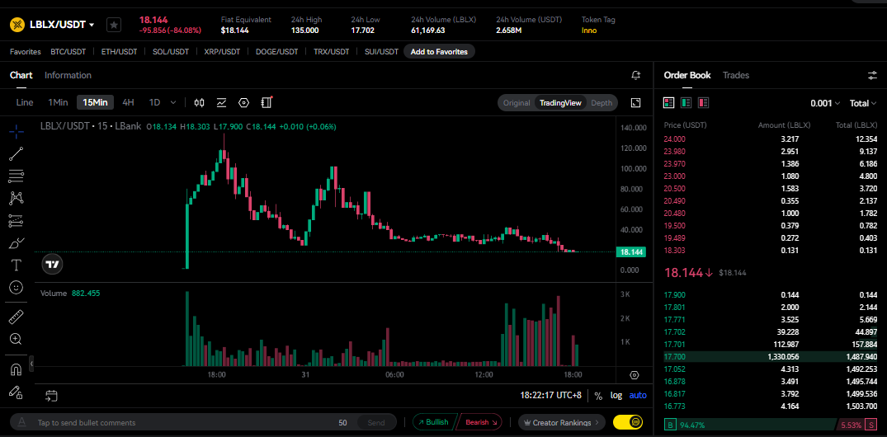Pick the text annotation tool
Image resolution: width=887 pixels, height=437 pixels.
pyautogui.click(x=17, y=265)
